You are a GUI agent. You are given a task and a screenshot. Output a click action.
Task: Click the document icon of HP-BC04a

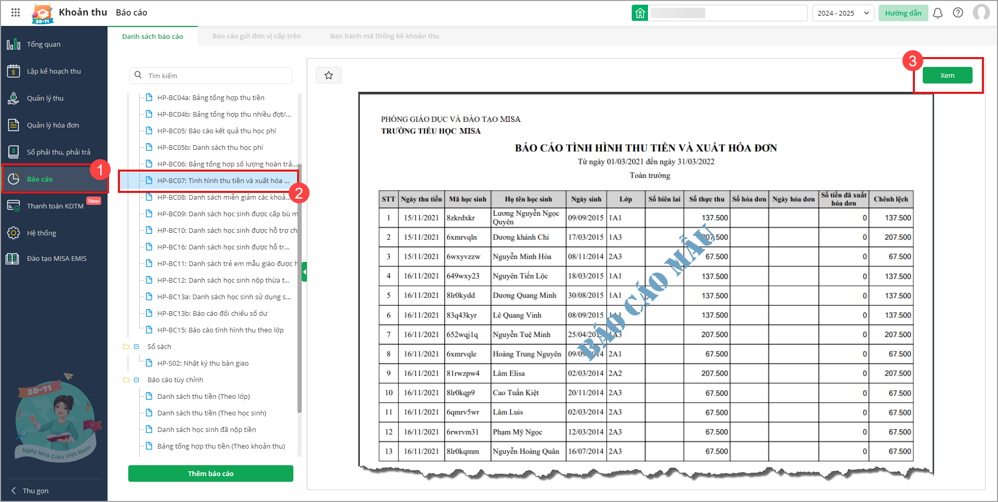coord(149,97)
